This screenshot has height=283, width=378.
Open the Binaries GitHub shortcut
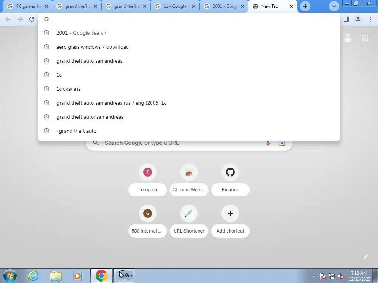[230, 179]
